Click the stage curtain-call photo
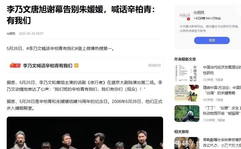 [x=85, y=133]
